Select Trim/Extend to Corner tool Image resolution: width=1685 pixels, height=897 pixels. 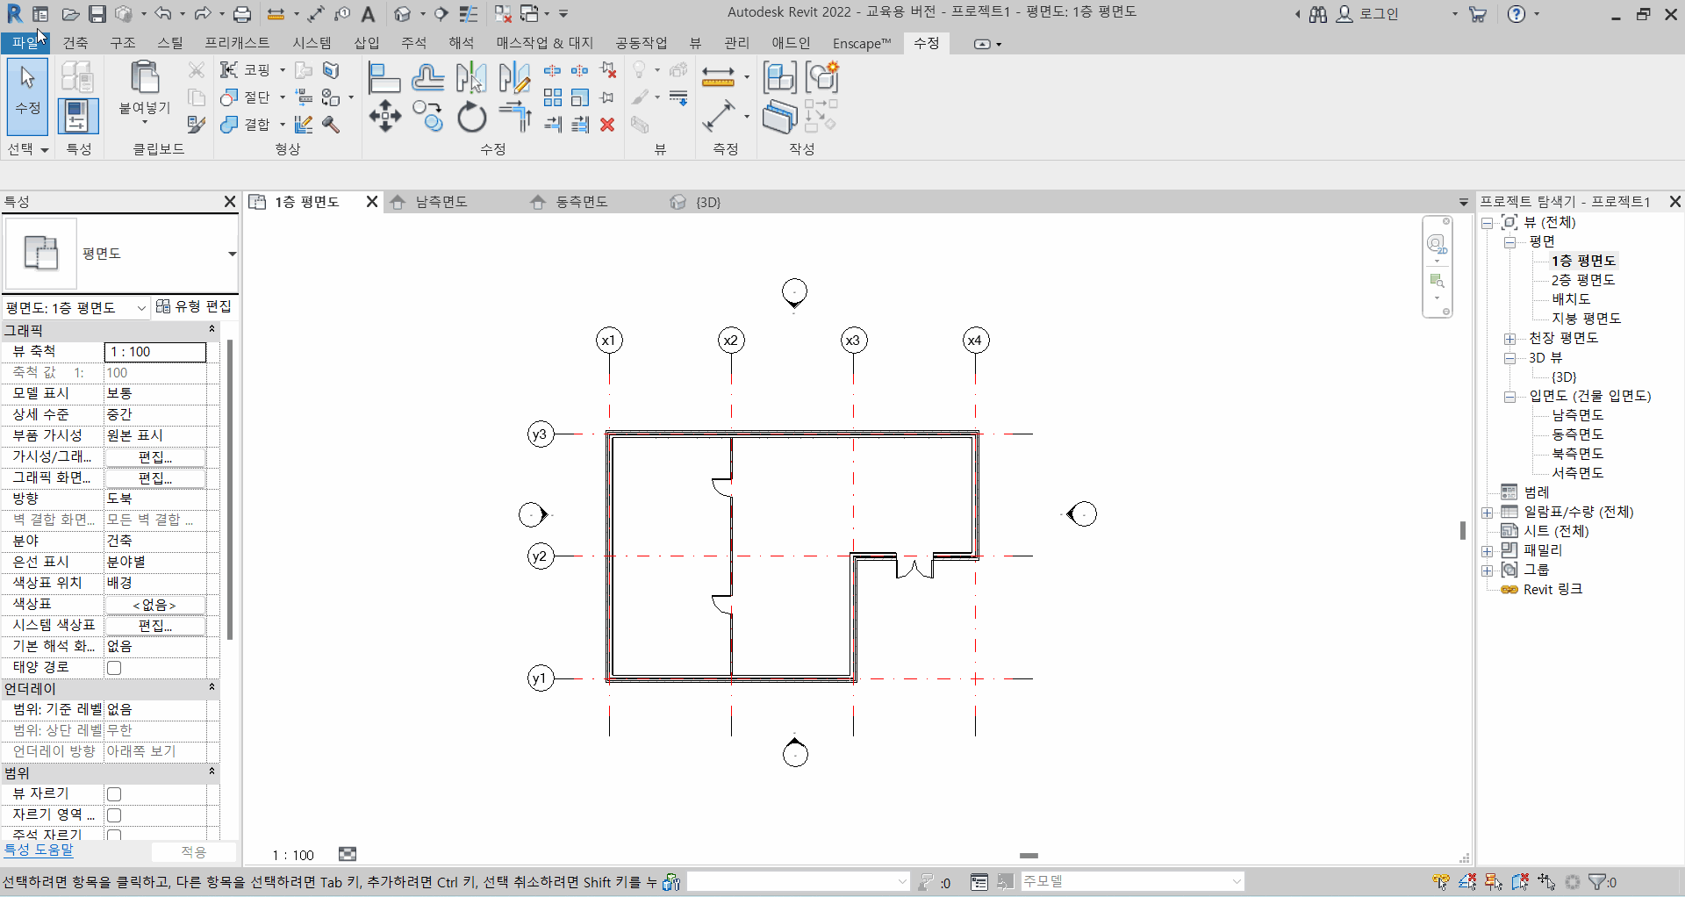(515, 116)
